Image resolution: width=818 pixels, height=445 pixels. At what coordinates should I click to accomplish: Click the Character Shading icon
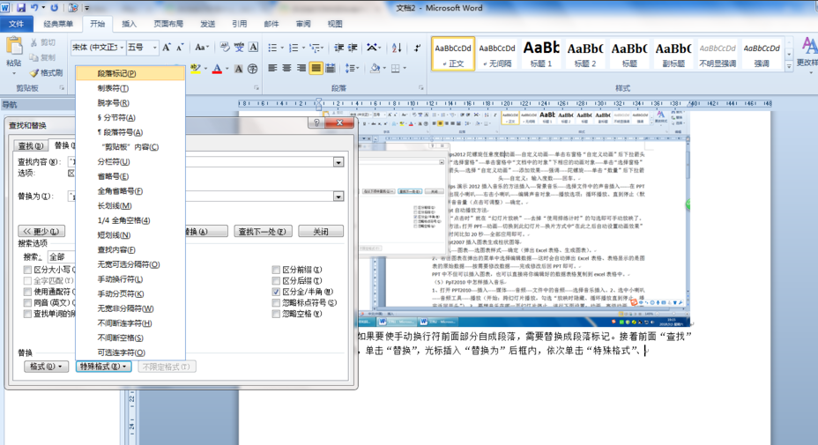(238, 69)
